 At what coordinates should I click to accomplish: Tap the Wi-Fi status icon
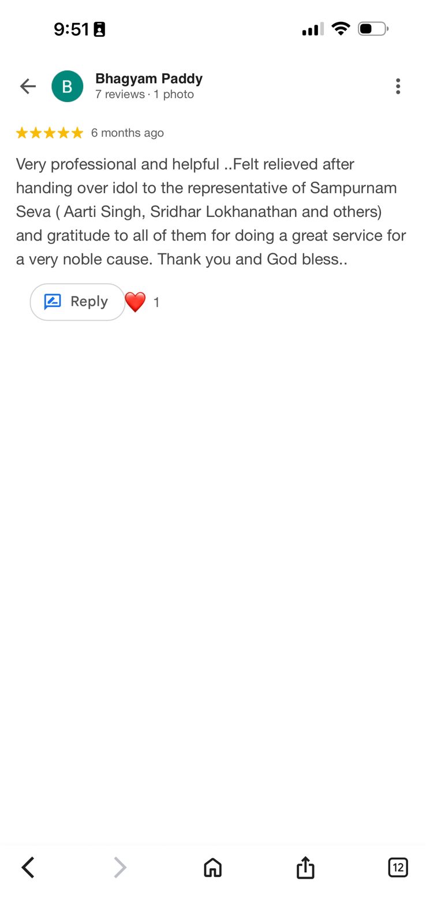point(341,29)
